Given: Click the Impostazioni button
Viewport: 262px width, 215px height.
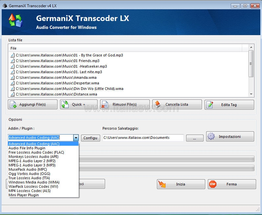Looking at the screenshot, I should 230,136.
